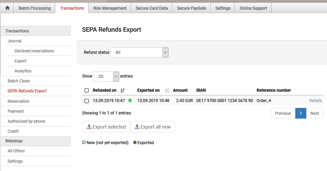Image resolution: width=327 pixels, height=171 pixels.
Task: Tick the select-all checkbox in table header
Action: click(x=87, y=90)
